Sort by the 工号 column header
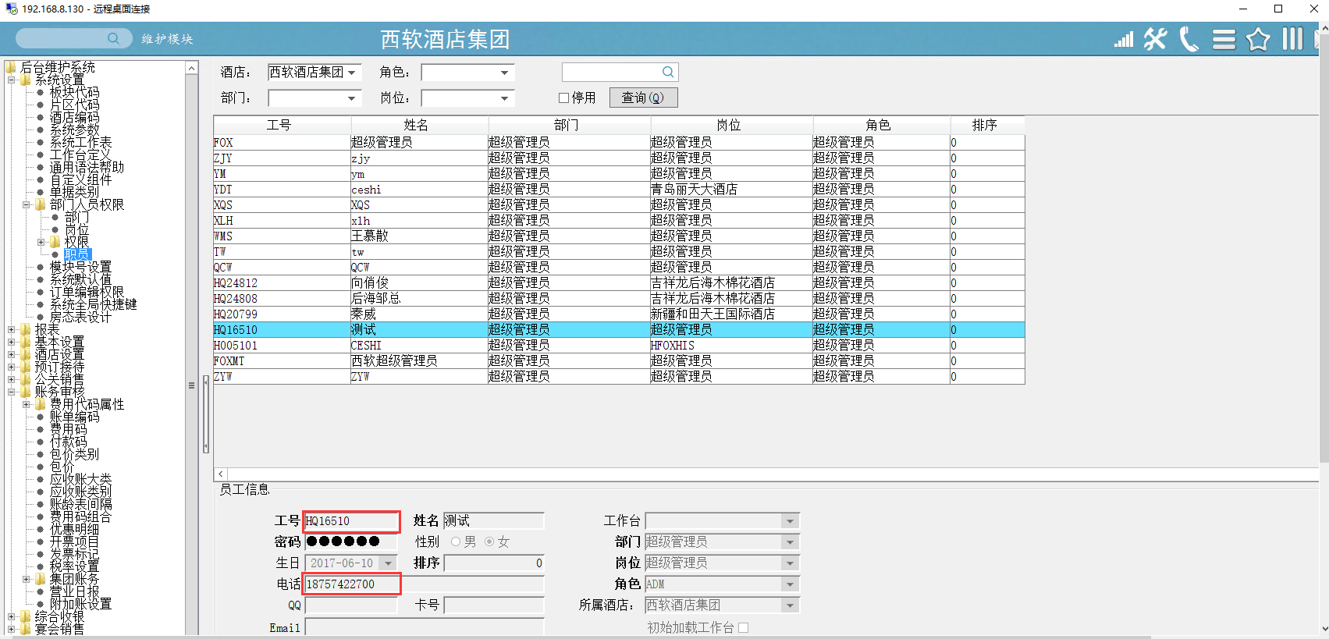This screenshot has height=639, width=1329. point(283,125)
